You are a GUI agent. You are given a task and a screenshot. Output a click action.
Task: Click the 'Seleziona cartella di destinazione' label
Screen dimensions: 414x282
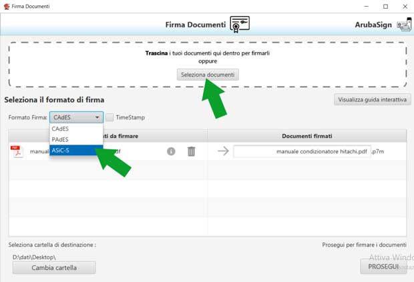tap(52, 245)
